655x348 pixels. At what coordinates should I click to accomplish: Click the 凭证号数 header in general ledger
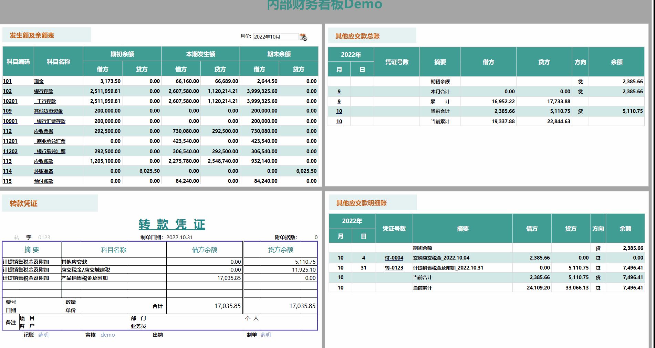click(x=397, y=62)
